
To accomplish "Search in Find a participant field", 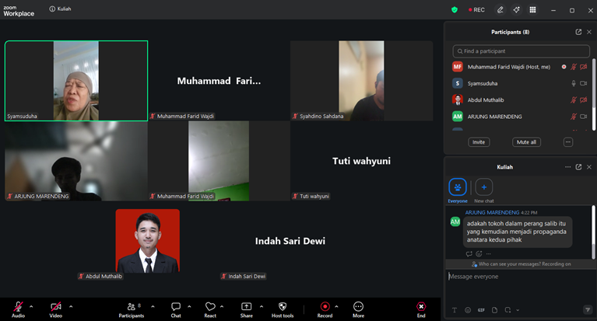I will 521,51.
